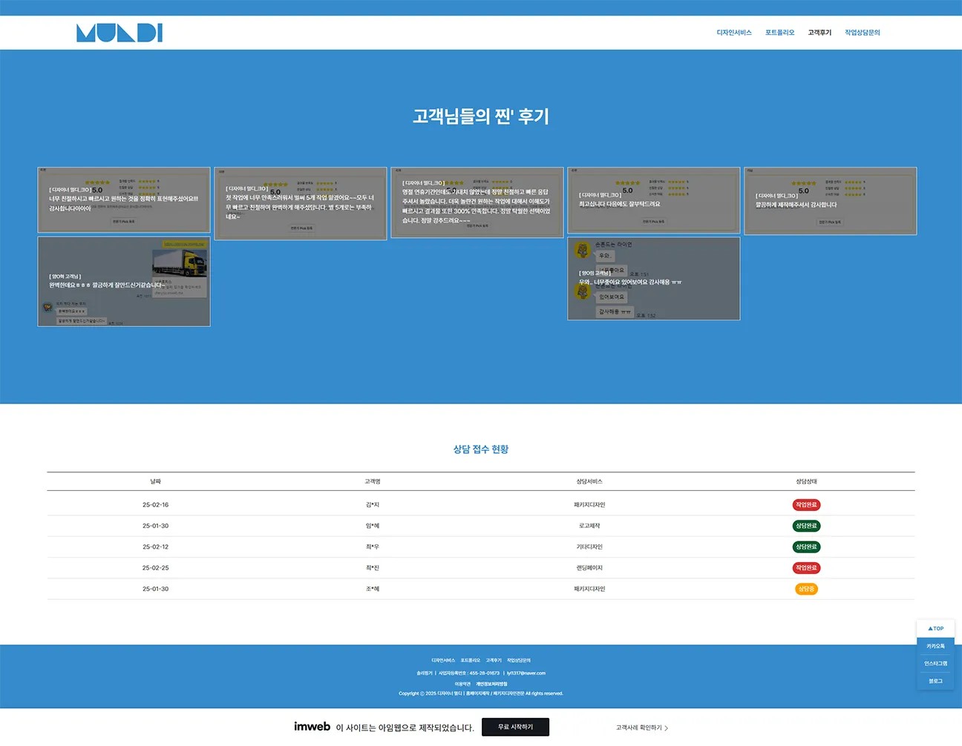Open the 인스타그램 floating shortcut
The height and width of the screenshot is (746, 962).
pyautogui.click(x=935, y=664)
